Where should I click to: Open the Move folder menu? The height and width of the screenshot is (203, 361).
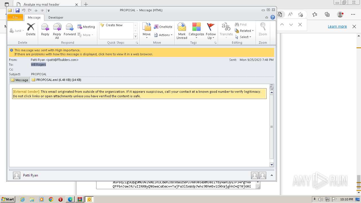[147, 31]
